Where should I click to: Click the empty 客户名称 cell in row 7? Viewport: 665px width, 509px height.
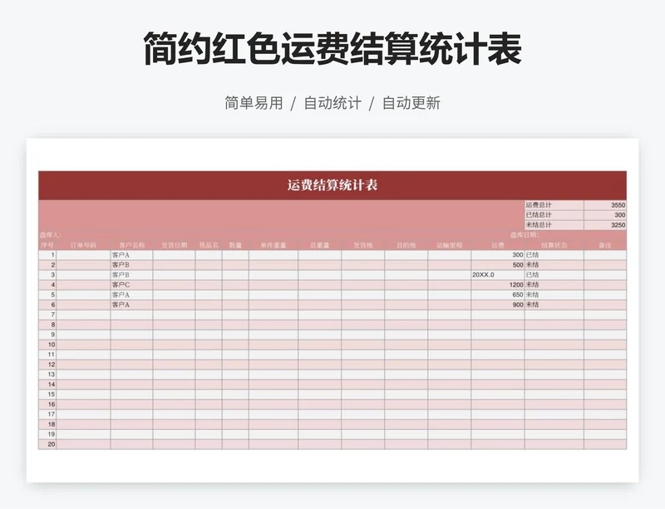132,315
